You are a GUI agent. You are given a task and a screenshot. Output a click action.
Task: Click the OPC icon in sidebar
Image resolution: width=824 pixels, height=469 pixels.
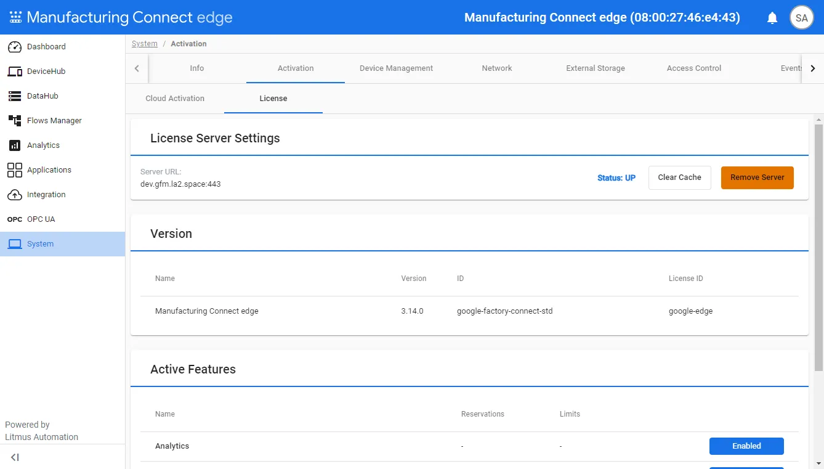[x=15, y=219]
